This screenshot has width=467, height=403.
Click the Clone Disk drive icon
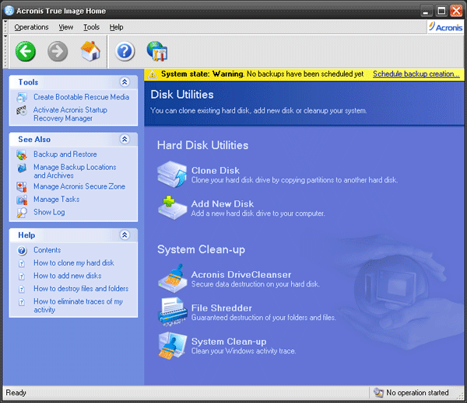(172, 175)
